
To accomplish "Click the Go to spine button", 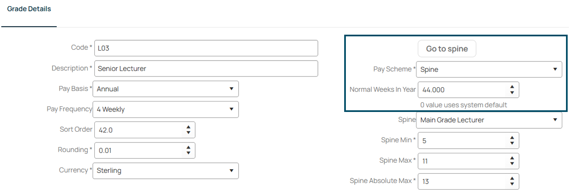I will [447, 49].
